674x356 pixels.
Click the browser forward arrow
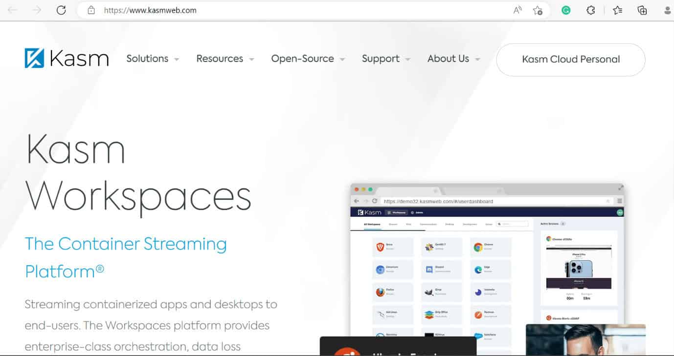pyautogui.click(x=37, y=10)
